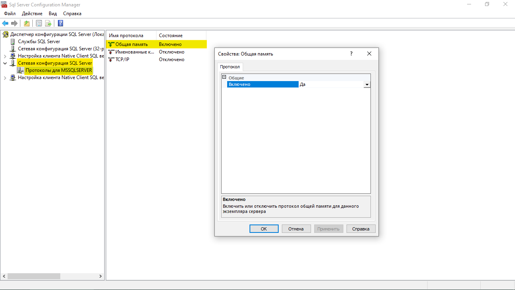Click the Export list toolbar icon
Viewport: 515px width, 290px height.
(48, 23)
